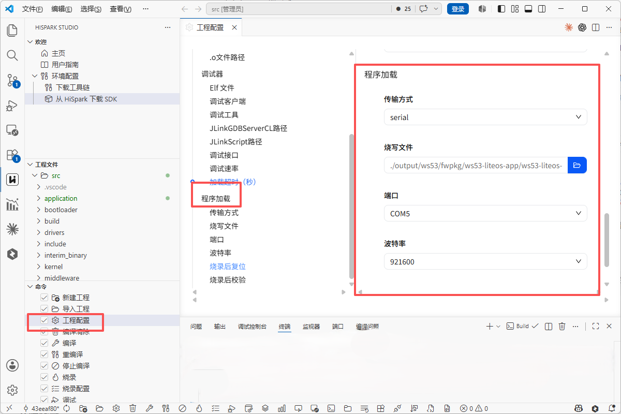Open the 文件(F) menu

(33, 9)
